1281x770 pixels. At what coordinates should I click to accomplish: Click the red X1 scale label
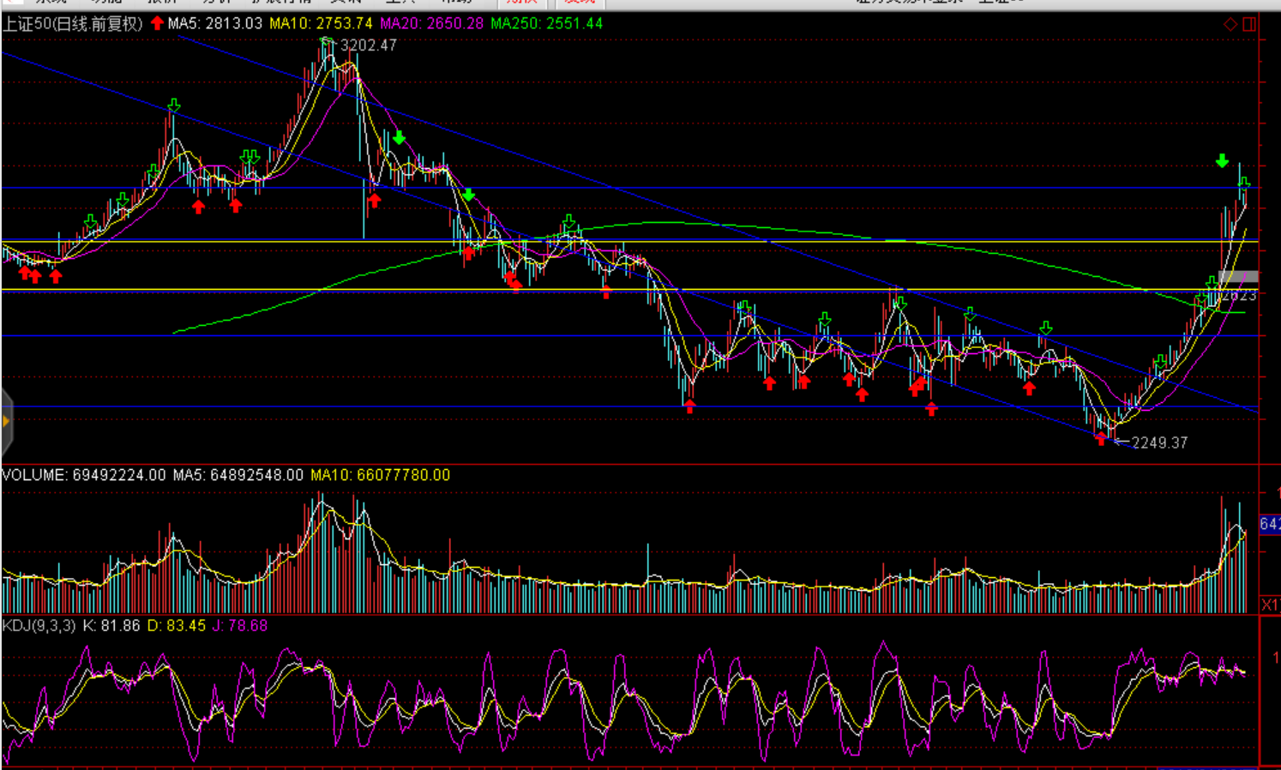click(x=1270, y=605)
